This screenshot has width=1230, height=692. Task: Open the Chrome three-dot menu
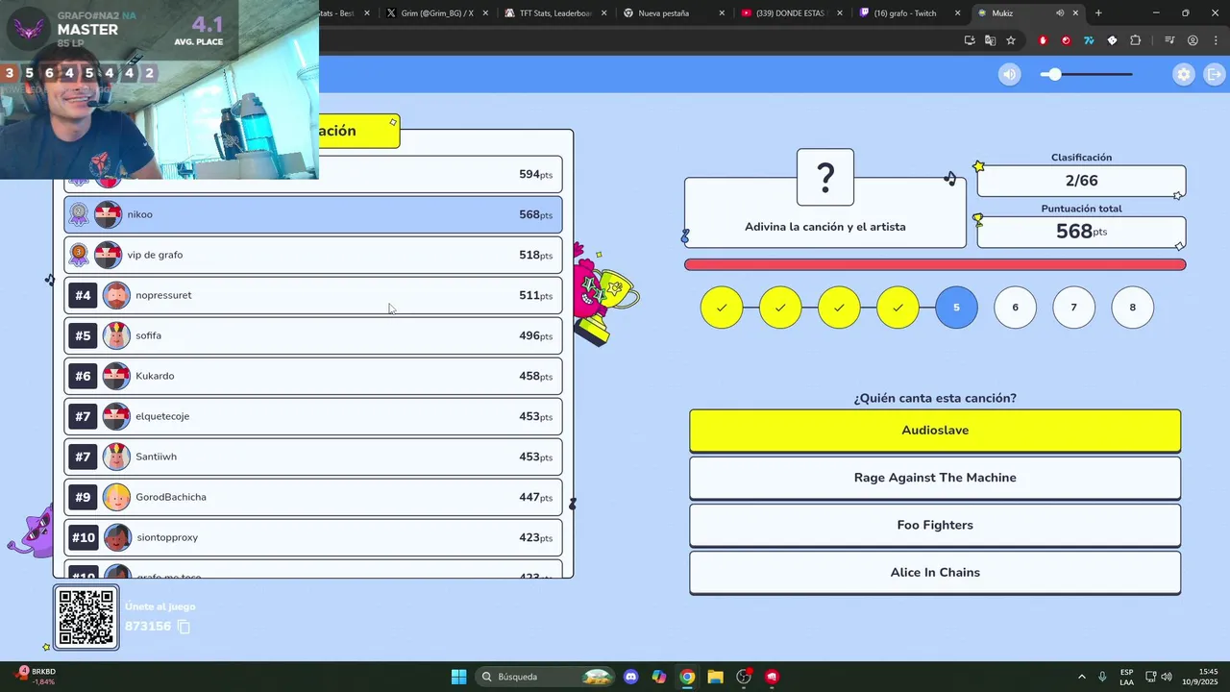[1214, 40]
